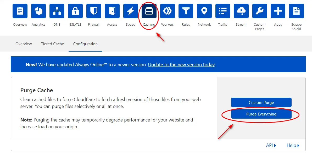
Task: Click the Purge Everything button
Action: tap(261, 114)
